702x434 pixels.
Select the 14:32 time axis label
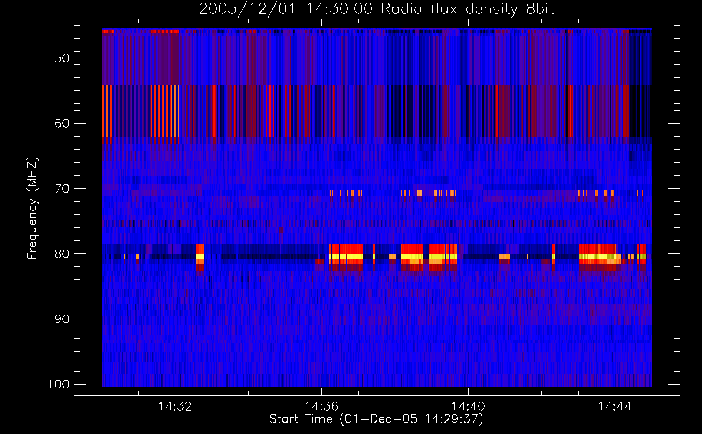pyautogui.click(x=175, y=407)
